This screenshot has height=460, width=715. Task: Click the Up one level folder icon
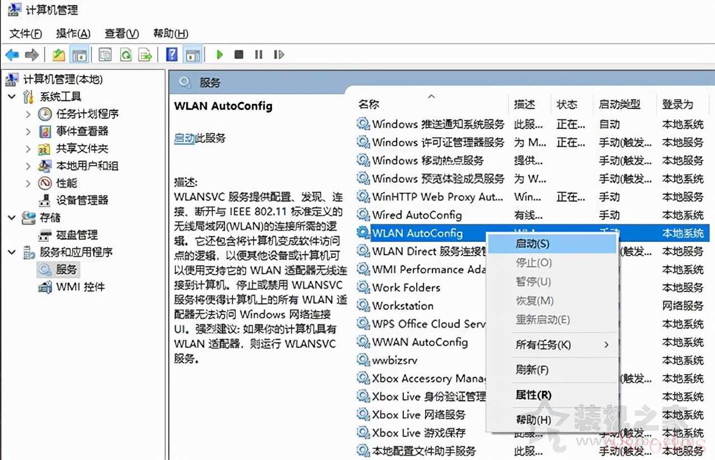(x=59, y=55)
